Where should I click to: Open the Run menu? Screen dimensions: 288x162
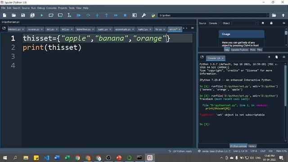click(x=33, y=8)
